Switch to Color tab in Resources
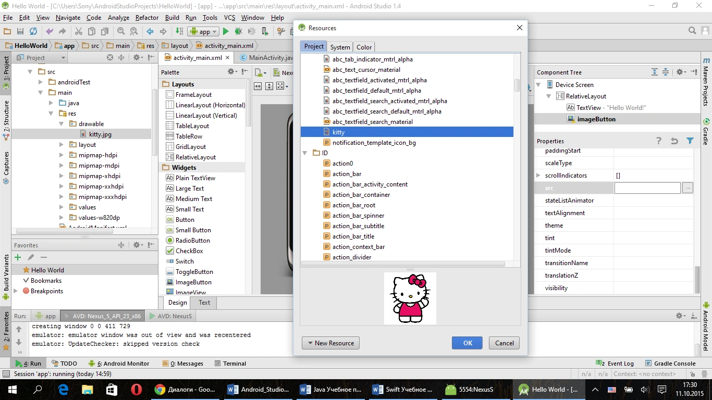This screenshot has width=712, height=400. pos(364,47)
